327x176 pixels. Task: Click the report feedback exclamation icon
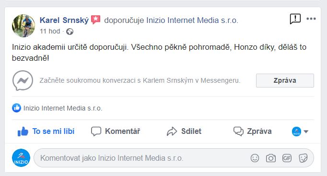pyautogui.click(x=295, y=19)
